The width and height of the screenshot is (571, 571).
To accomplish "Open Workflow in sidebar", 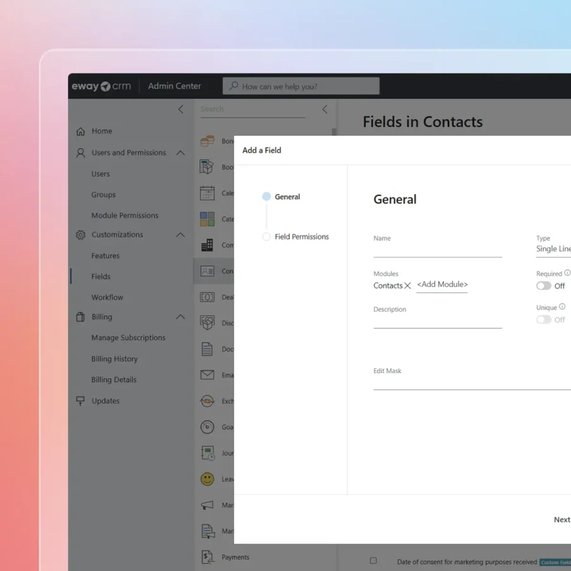I will (x=107, y=298).
